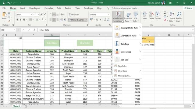Open the Invoice No. filter dropdown
Screen dimensions: 195x109
pos(58,51)
